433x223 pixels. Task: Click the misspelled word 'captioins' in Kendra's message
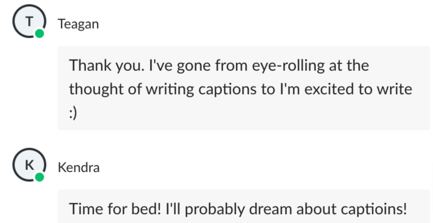tap(374, 209)
